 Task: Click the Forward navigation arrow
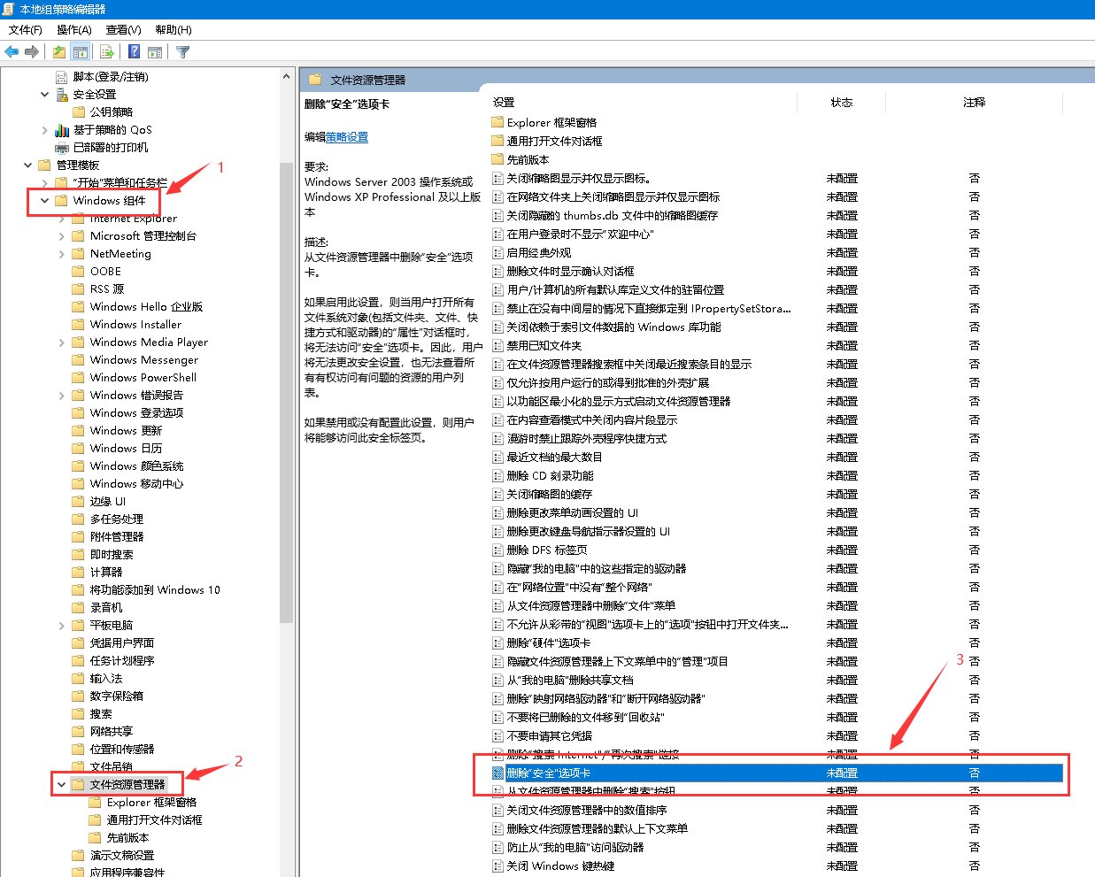click(31, 51)
